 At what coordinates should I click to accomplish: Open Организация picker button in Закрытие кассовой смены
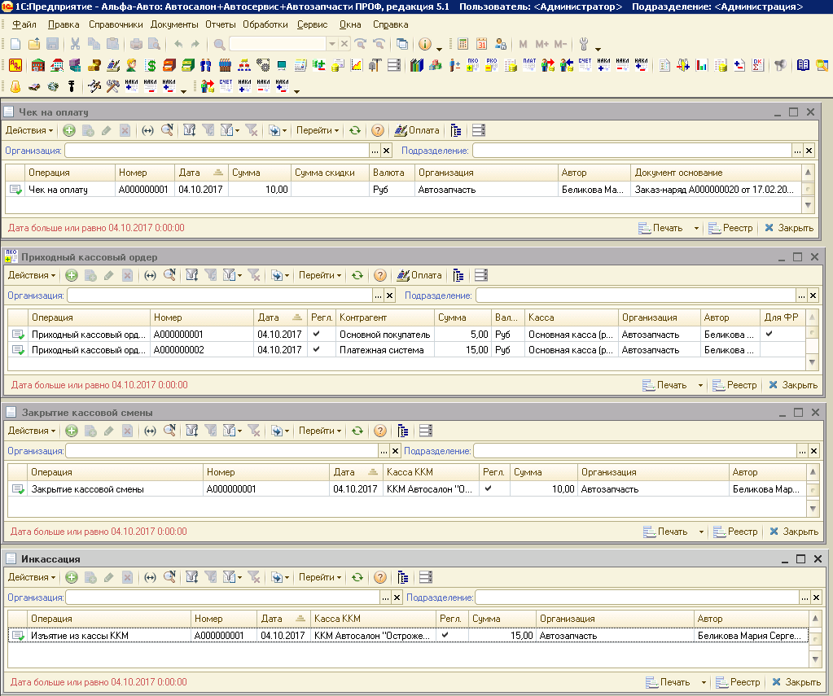click(384, 451)
